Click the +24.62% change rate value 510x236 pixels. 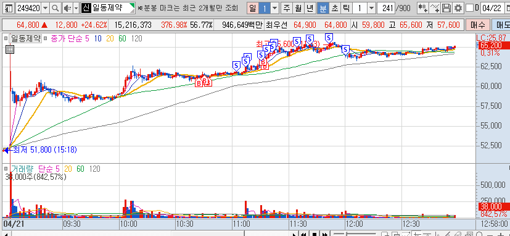coord(94,25)
